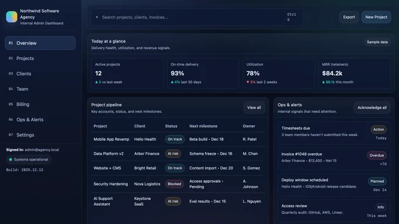Click AI Support Assistant project

[103, 201]
